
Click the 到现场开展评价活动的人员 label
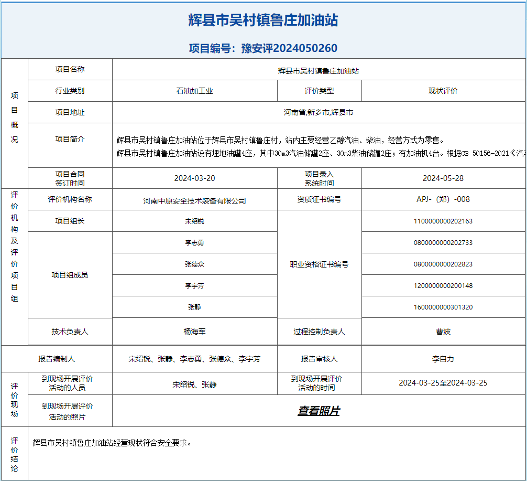67,383
